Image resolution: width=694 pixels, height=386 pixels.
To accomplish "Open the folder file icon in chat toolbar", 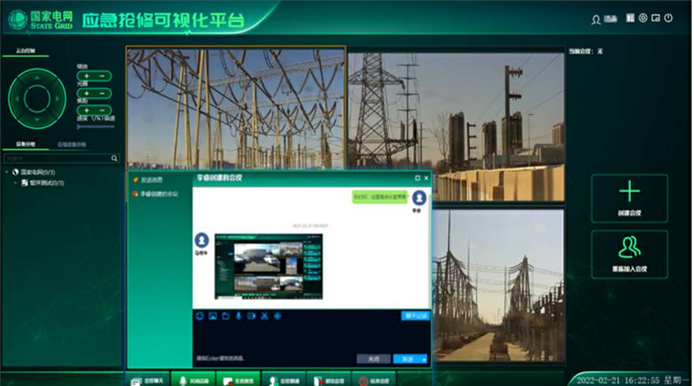I will pos(225,316).
